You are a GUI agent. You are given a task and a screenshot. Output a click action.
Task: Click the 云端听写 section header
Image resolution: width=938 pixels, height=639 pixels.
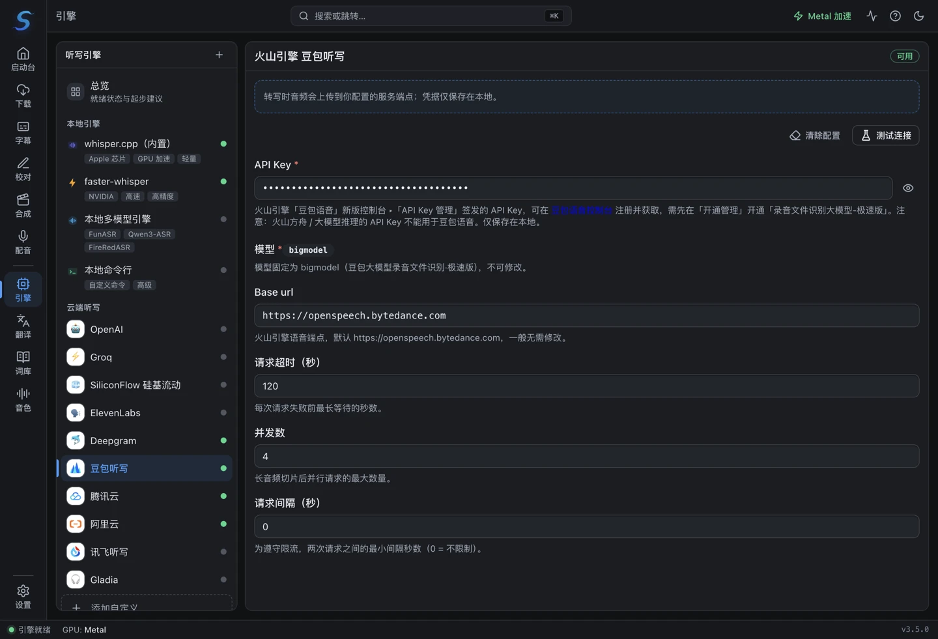coord(83,307)
